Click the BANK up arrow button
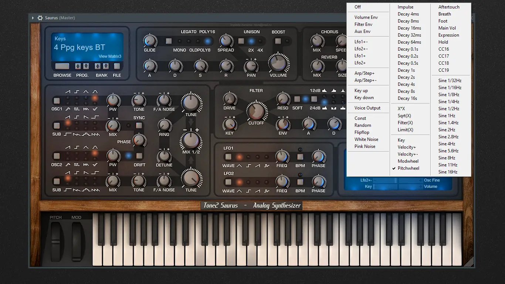 98,66
